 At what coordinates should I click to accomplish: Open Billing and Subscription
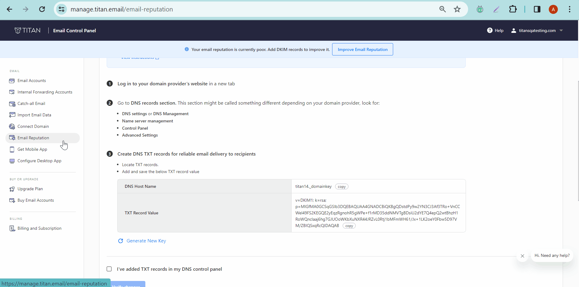(39, 228)
